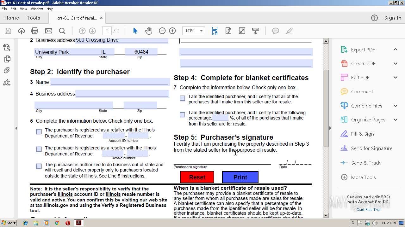
Task: Open the Windows Start menu
Action: pos(9,223)
